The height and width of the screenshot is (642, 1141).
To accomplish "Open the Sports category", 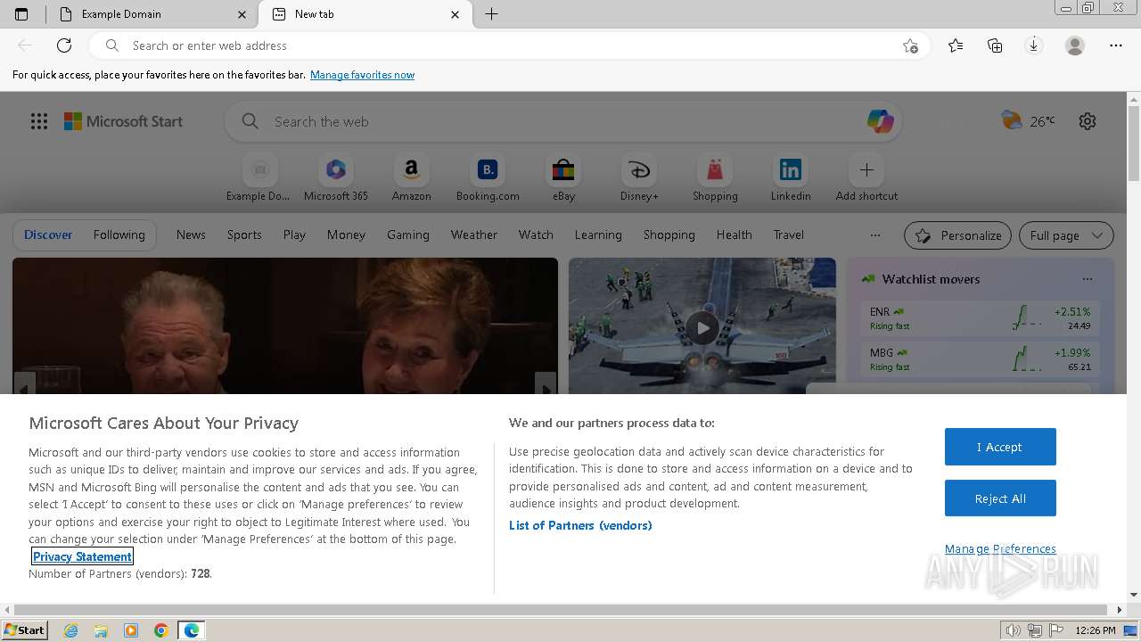I will tap(244, 235).
